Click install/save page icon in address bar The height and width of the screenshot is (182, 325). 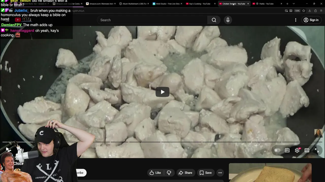pyautogui.click(x=291, y=11)
